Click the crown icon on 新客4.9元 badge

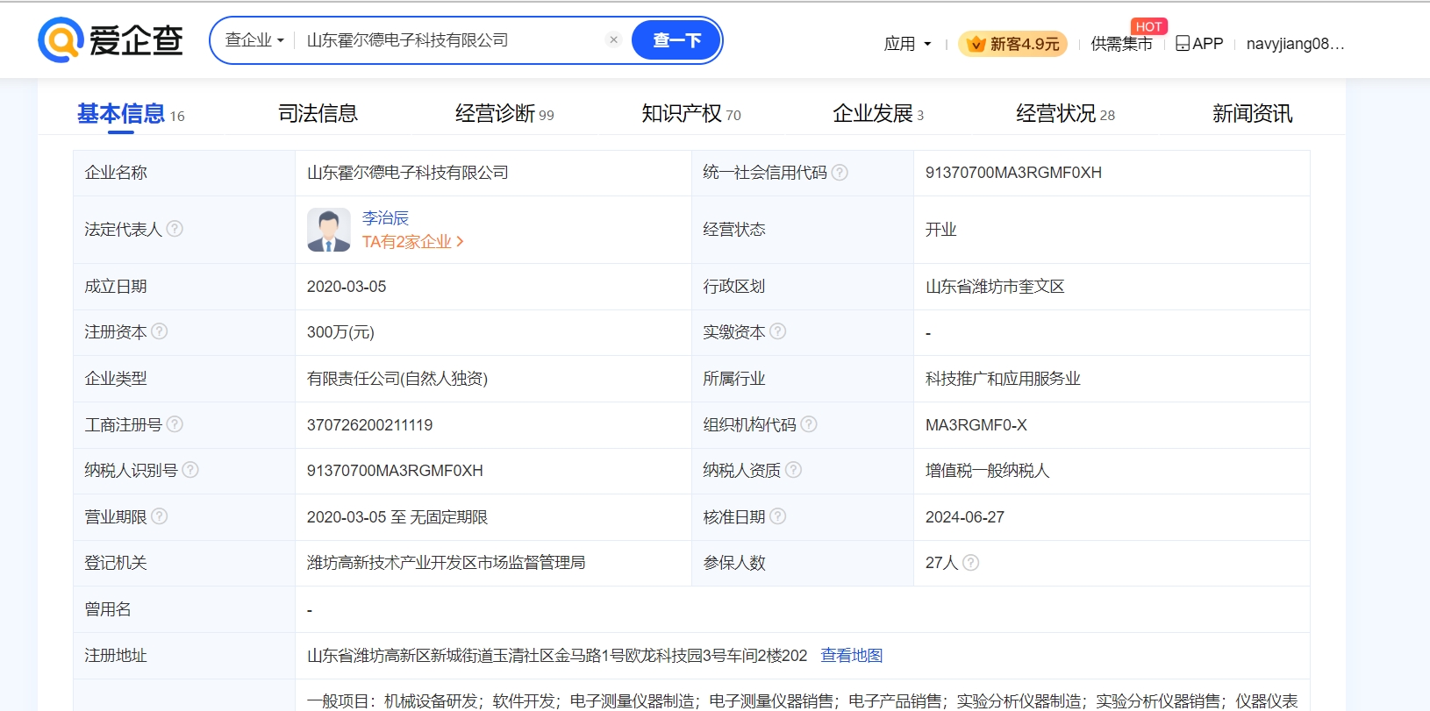pyautogui.click(x=976, y=44)
